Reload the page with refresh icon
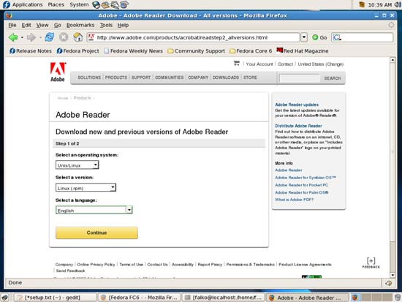This screenshot has height=302, width=402. 49,37
